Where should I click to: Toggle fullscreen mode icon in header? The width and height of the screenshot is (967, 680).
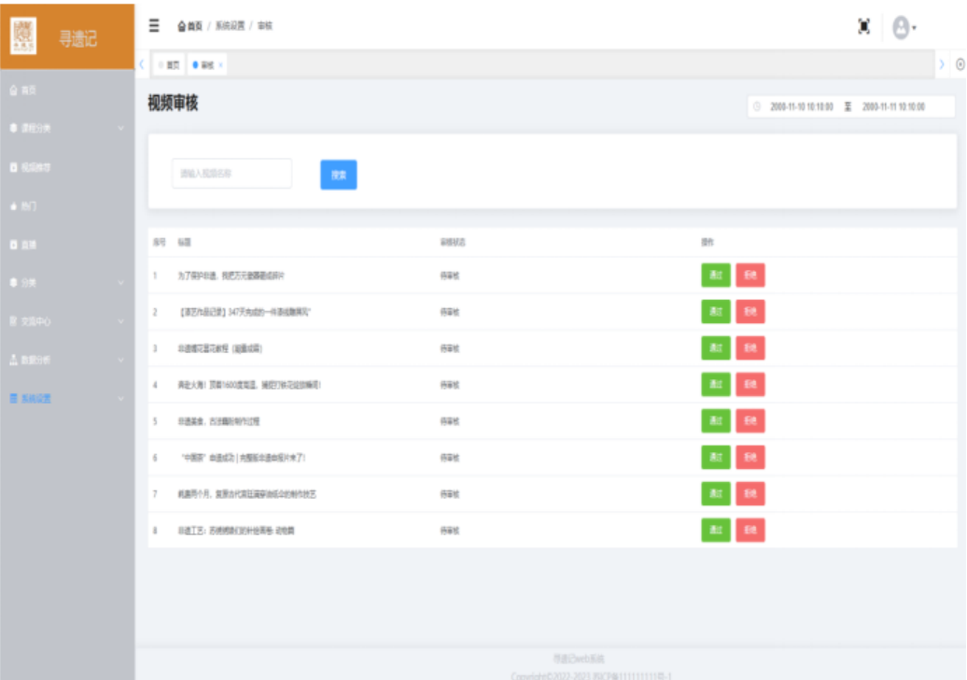(x=863, y=28)
